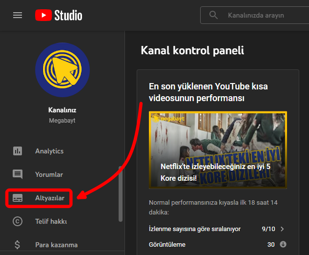Screen dimensions: 309x255
Task: Click the Altyazılar subtitles icon
Action: [18, 198]
